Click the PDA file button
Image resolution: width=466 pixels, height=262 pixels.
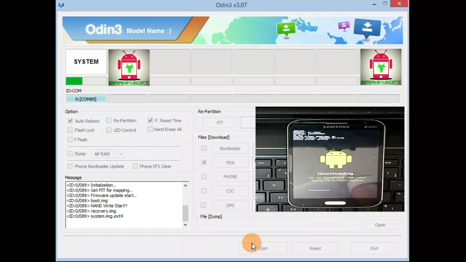(230, 163)
